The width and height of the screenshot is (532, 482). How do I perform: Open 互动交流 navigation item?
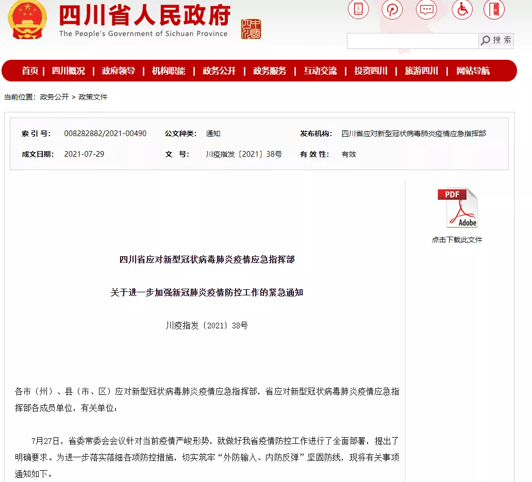(x=320, y=71)
